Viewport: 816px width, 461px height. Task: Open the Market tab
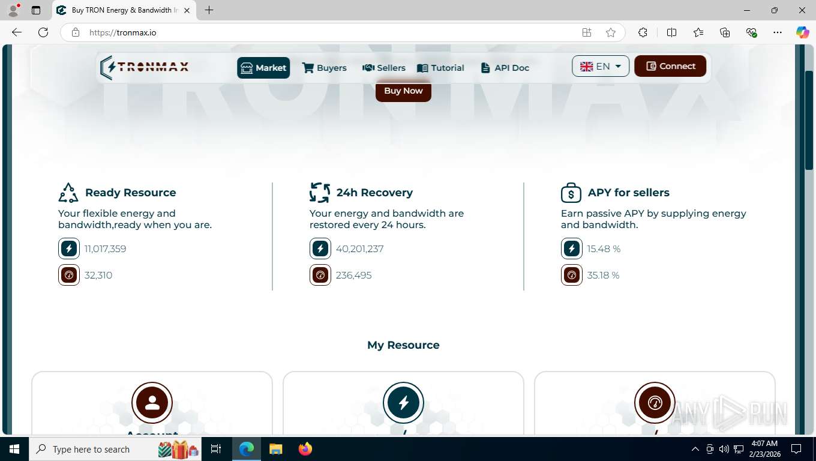263,68
